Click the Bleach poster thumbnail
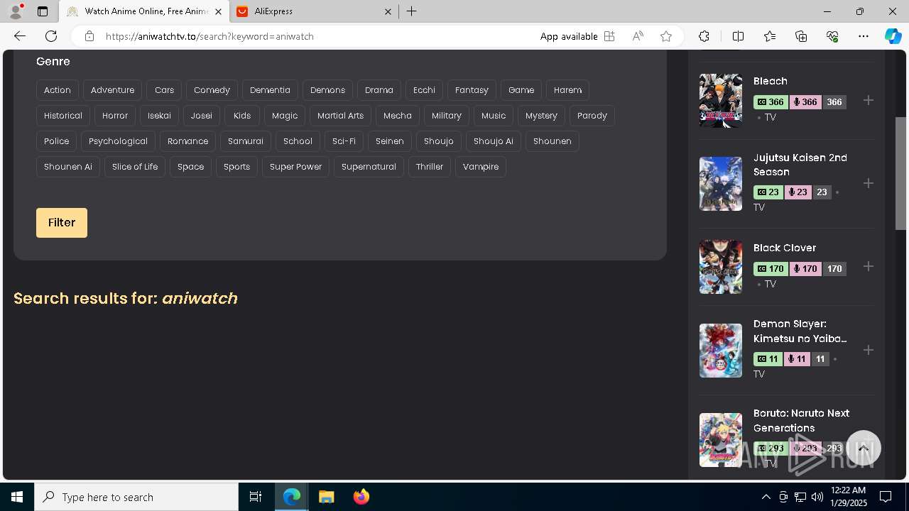Viewport: 909px width, 511px height. click(x=721, y=101)
